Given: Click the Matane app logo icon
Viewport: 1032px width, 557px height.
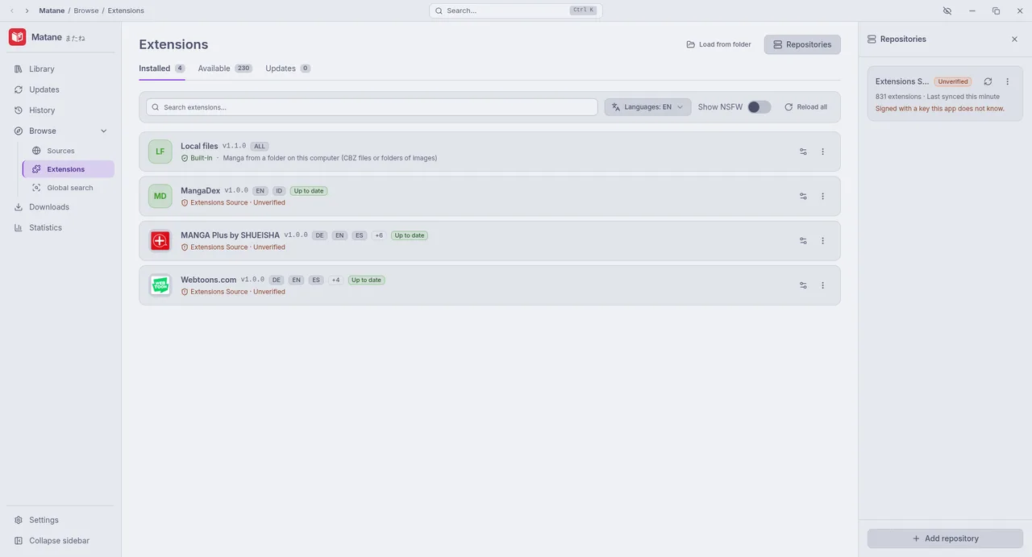Looking at the screenshot, I should point(17,37).
